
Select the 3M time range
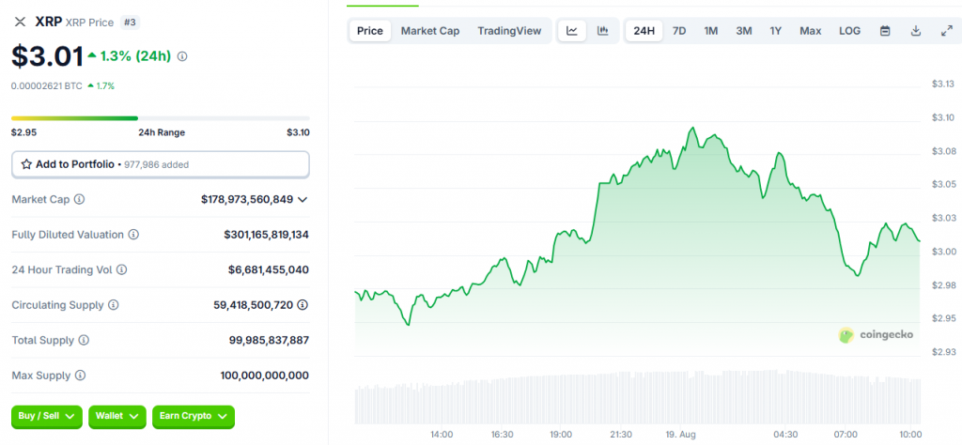click(744, 31)
